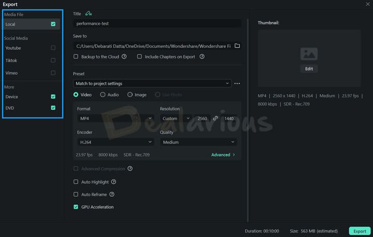Toggle the resolution aspect ratio link icon
Image resolution: width=373 pixels, height=237 pixels.
(x=216, y=118)
